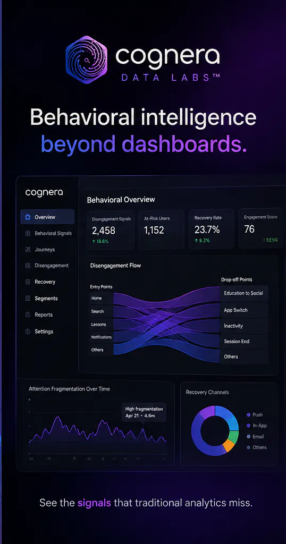Click the word signals in the tagline
Screen dimensions: 286x544
point(95,503)
